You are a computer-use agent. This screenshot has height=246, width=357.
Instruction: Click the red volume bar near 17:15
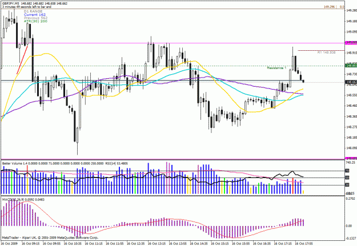(293, 186)
